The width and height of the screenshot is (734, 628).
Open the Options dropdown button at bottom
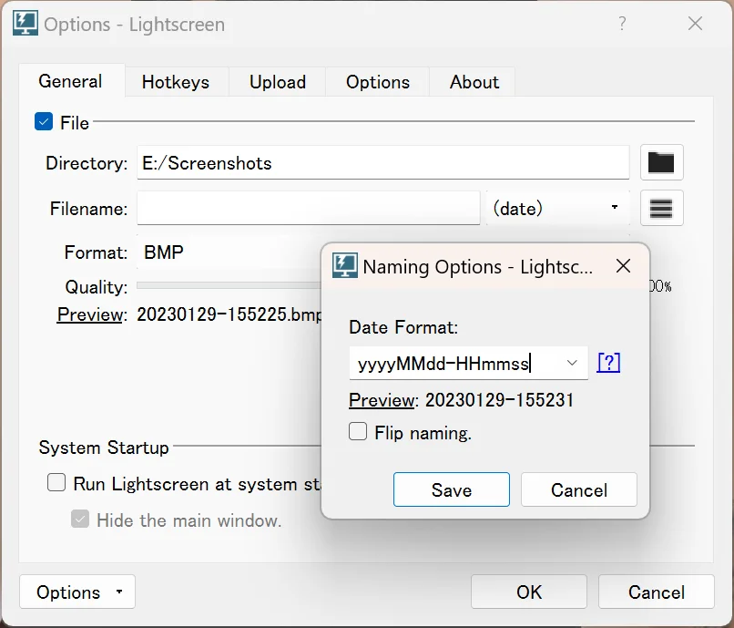click(77, 592)
